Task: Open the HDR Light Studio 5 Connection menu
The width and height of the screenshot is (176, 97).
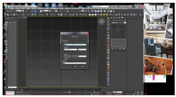Action: tap(120, 9)
